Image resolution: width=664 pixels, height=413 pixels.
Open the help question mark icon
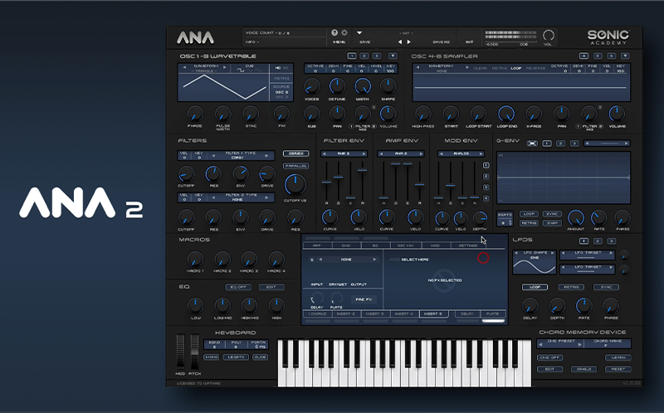pyautogui.click(x=334, y=32)
